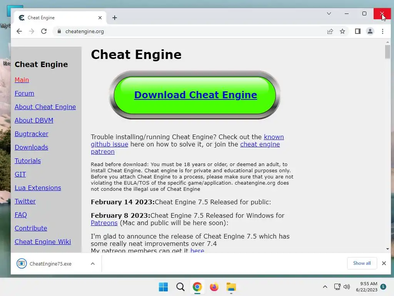This screenshot has width=394, height=296.
Task: Open Cheat Engine Wiki link
Action: (43, 242)
